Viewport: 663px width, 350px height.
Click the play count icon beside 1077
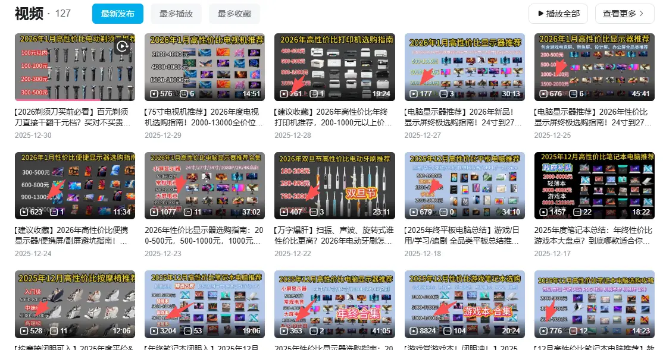pyautogui.click(x=154, y=212)
